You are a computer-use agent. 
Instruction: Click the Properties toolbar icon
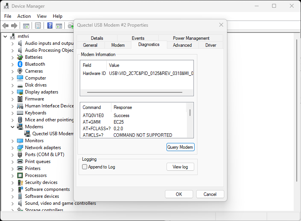(x=38, y=25)
